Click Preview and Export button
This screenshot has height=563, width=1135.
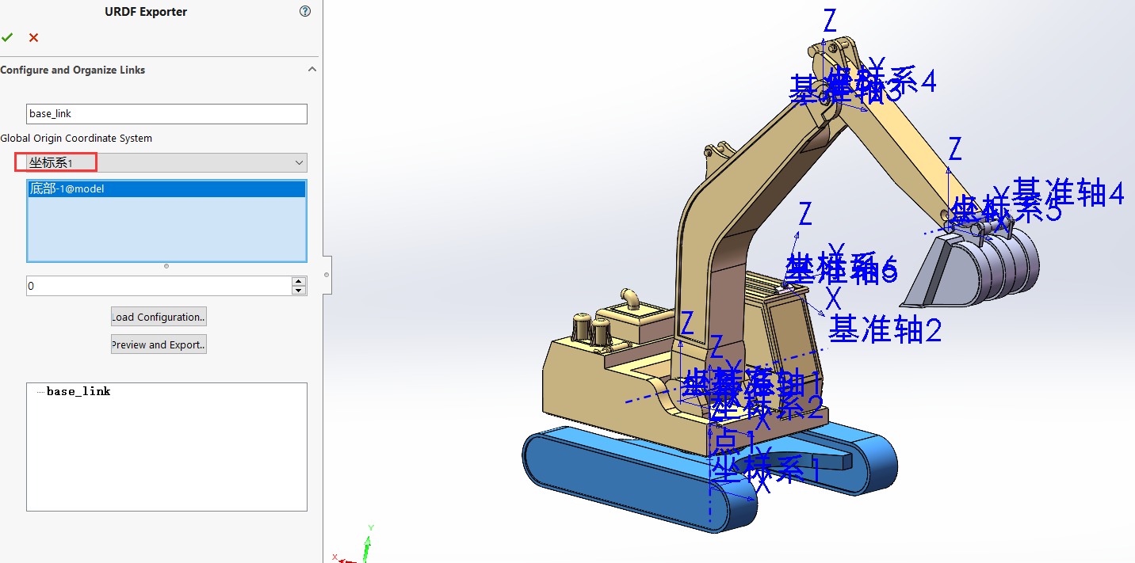(159, 344)
